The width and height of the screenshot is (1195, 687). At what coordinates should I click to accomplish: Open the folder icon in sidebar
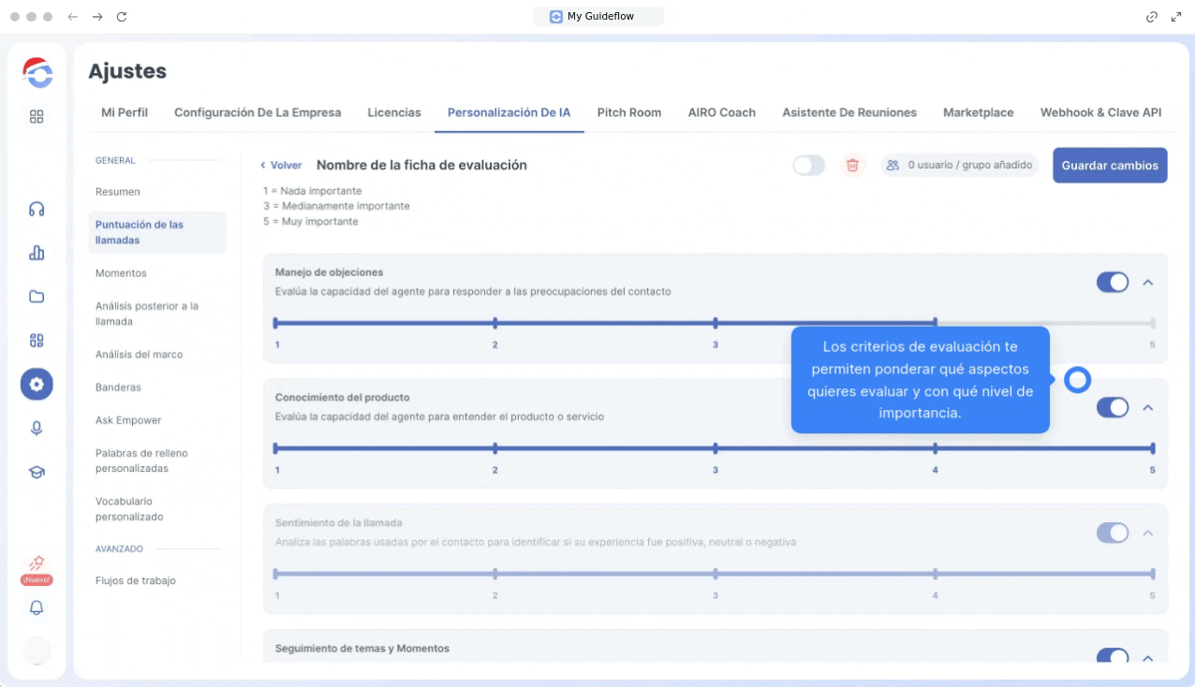(x=37, y=297)
